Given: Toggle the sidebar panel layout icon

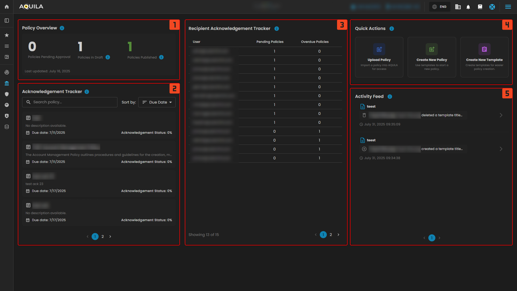Looking at the screenshot, I should coord(7,20).
